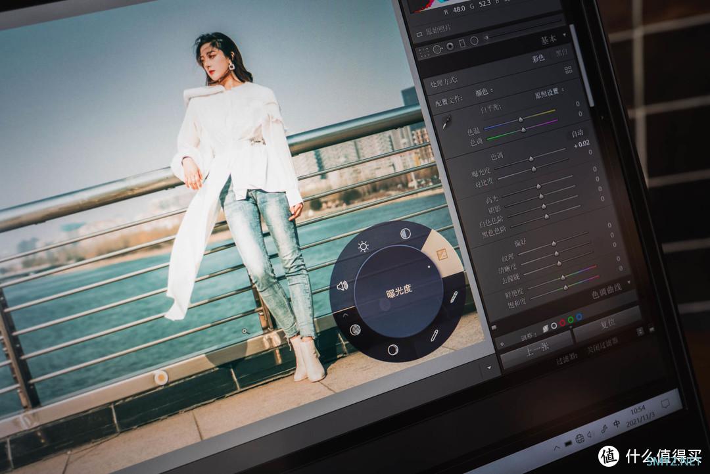Select the blue channel curve circle

click(579, 317)
